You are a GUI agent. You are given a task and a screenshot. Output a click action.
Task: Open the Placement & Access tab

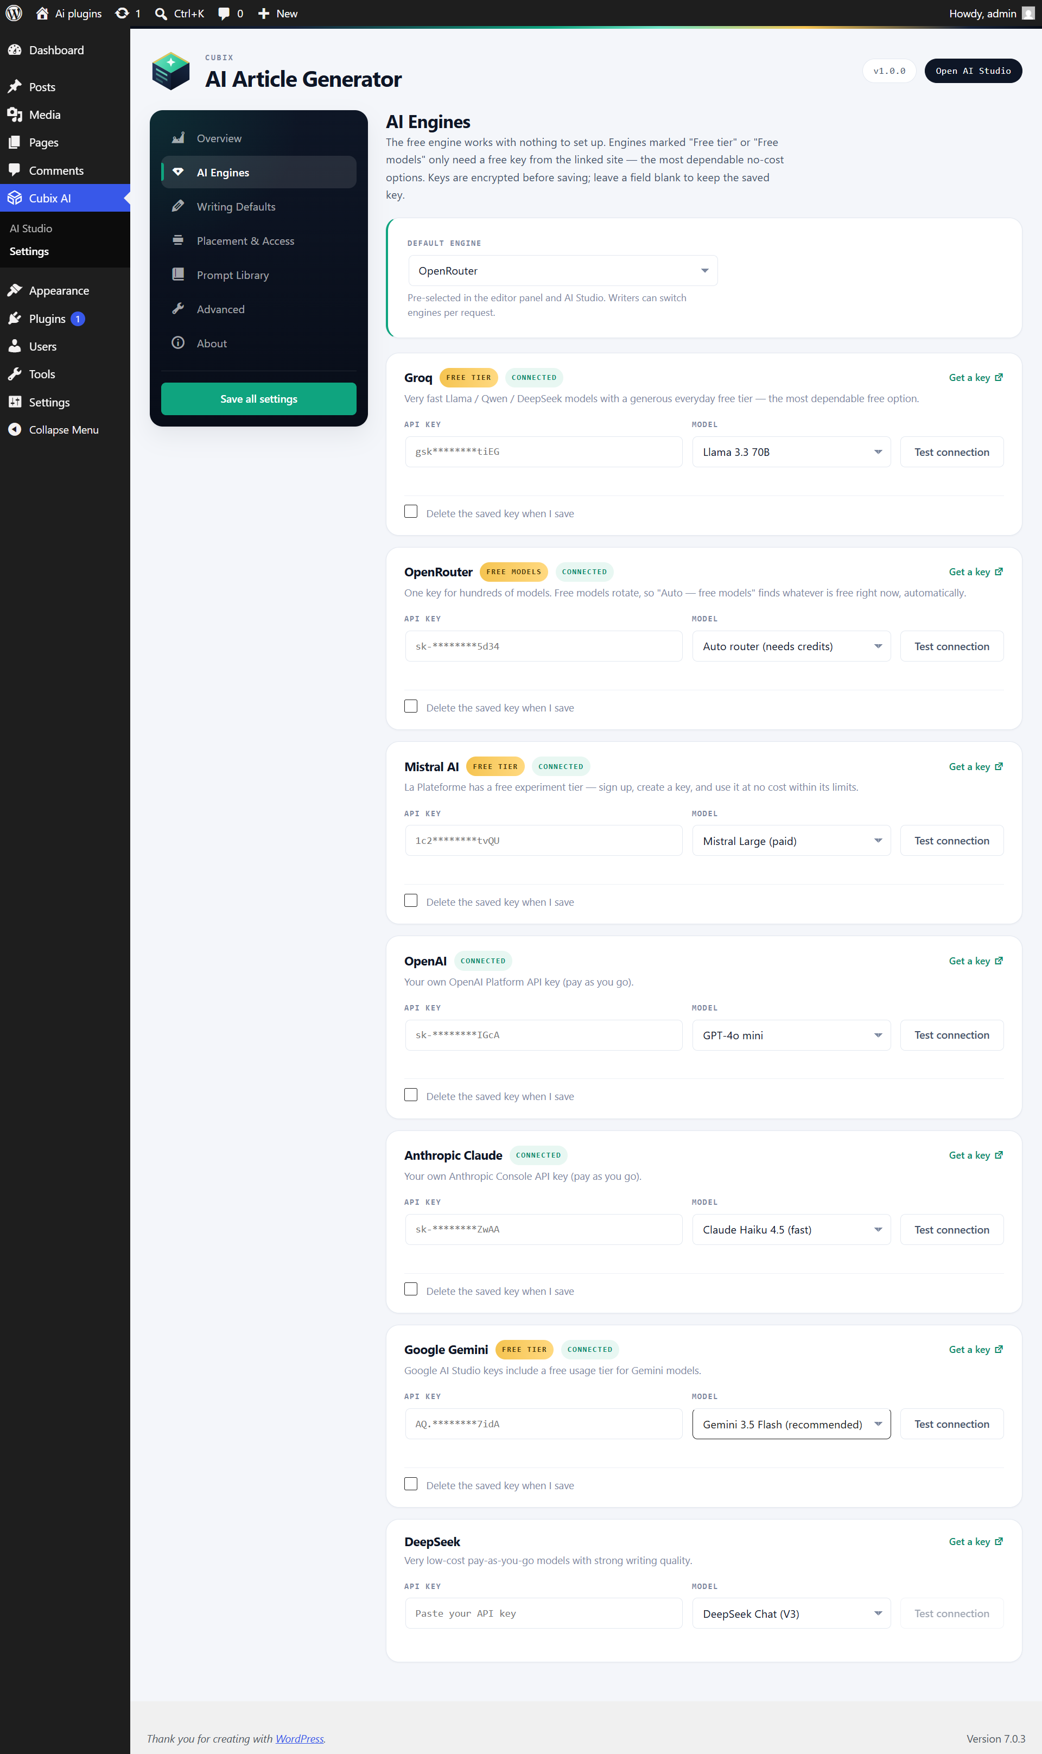tap(258, 241)
